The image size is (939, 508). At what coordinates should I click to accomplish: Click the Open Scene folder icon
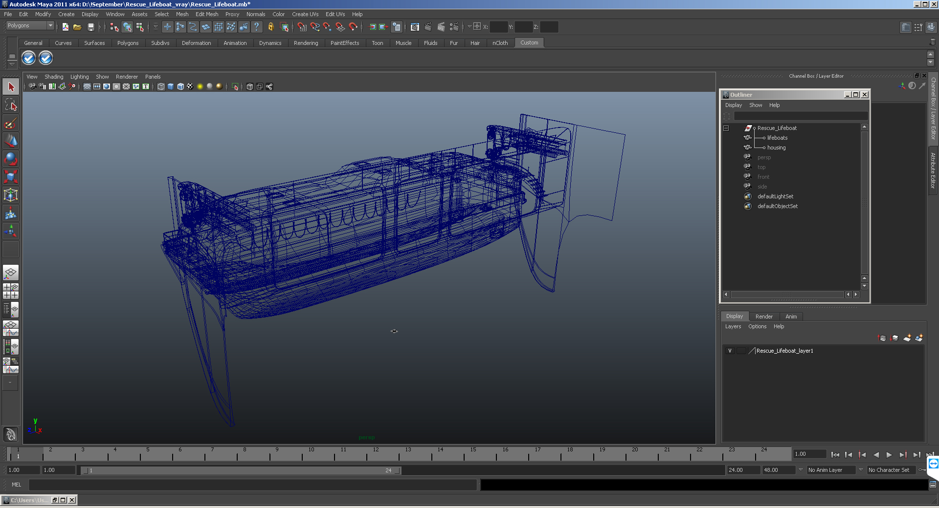(77, 27)
